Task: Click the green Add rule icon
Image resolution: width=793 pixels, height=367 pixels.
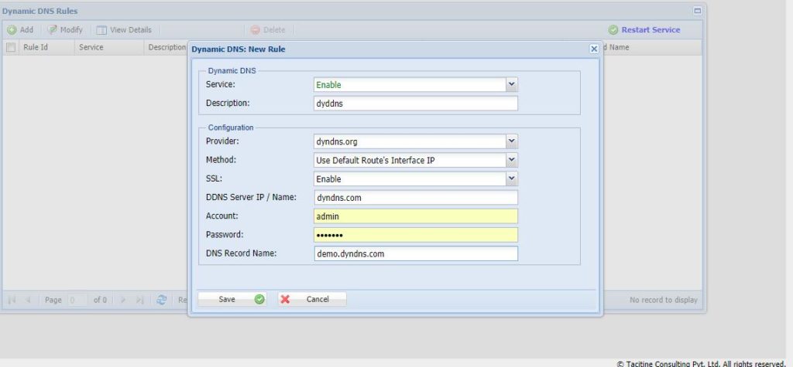Action: 12,30
